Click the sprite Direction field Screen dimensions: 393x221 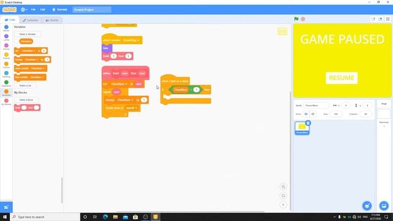tap(366, 114)
